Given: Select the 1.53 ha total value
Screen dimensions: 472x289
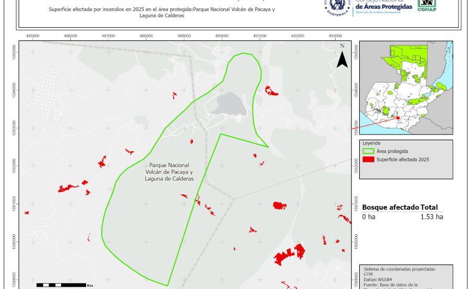Looking at the screenshot, I should tap(431, 216).
